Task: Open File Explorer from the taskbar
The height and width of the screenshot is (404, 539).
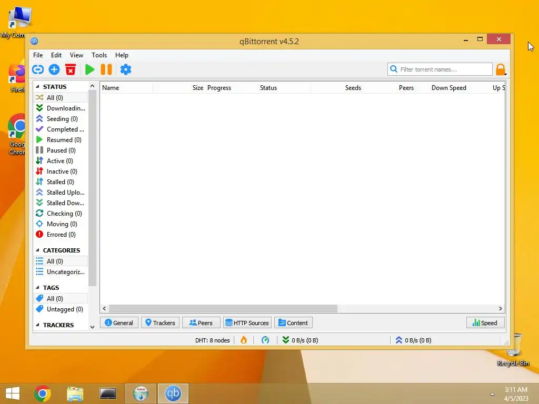Action: 75,393
